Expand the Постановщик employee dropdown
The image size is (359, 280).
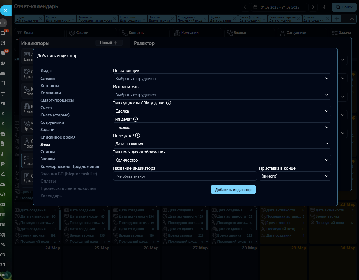pos(222,79)
